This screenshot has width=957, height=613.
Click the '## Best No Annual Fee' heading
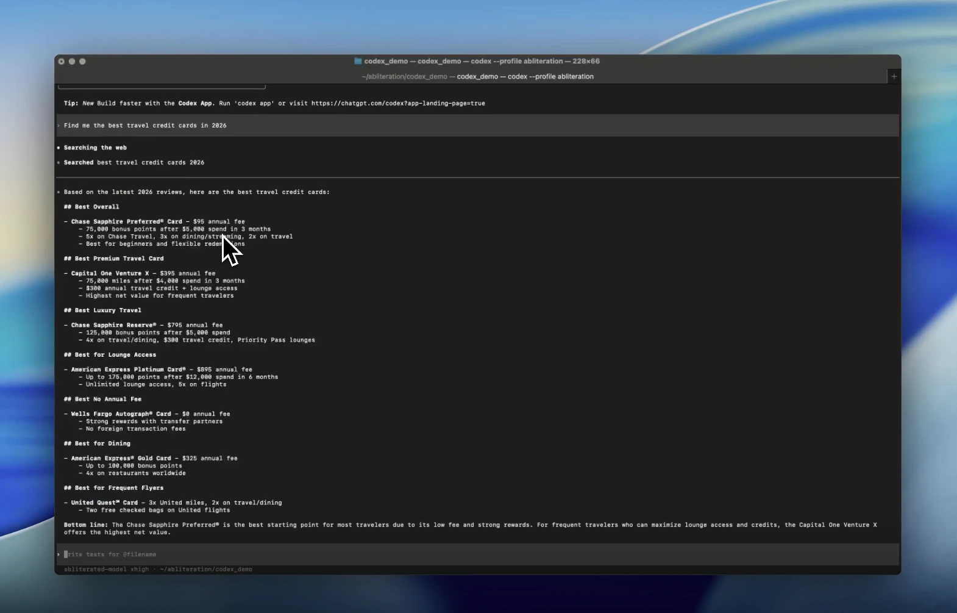click(x=102, y=400)
